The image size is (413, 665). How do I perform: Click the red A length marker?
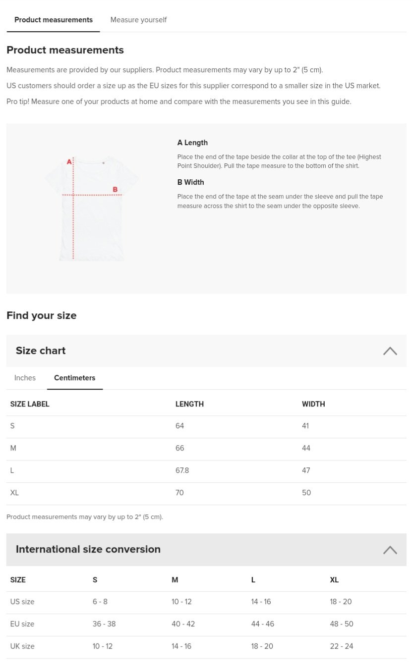click(x=69, y=161)
